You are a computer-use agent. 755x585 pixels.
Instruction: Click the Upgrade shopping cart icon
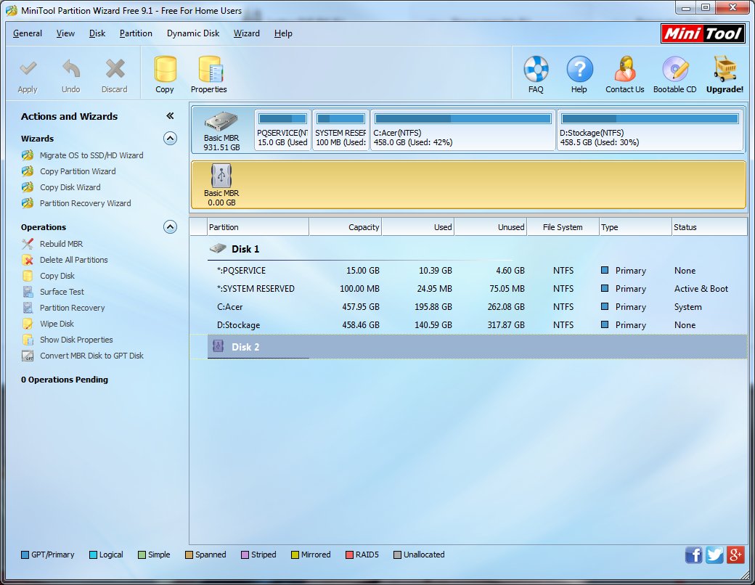coord(725,69)
